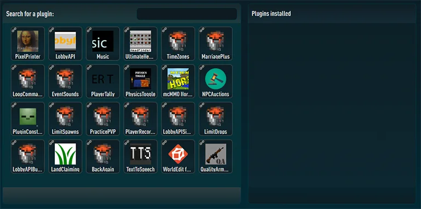Open link icon on PixelPrinter tile

(14, 30)
